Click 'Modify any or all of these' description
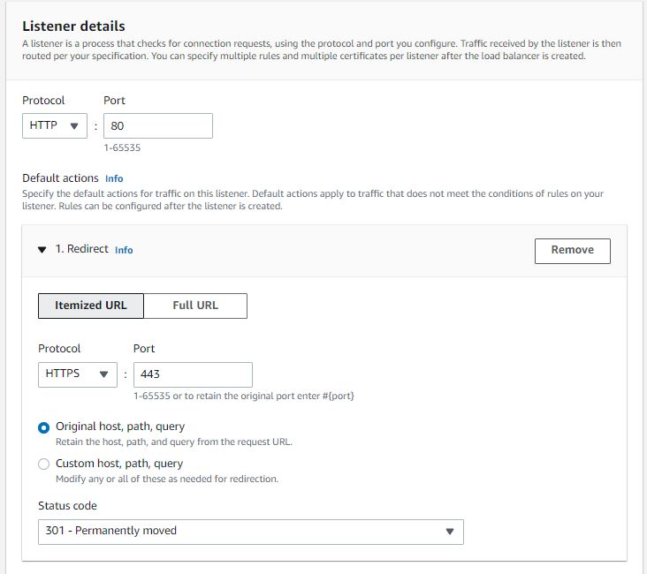The image size is (647, 574). [x=167, y=479]
